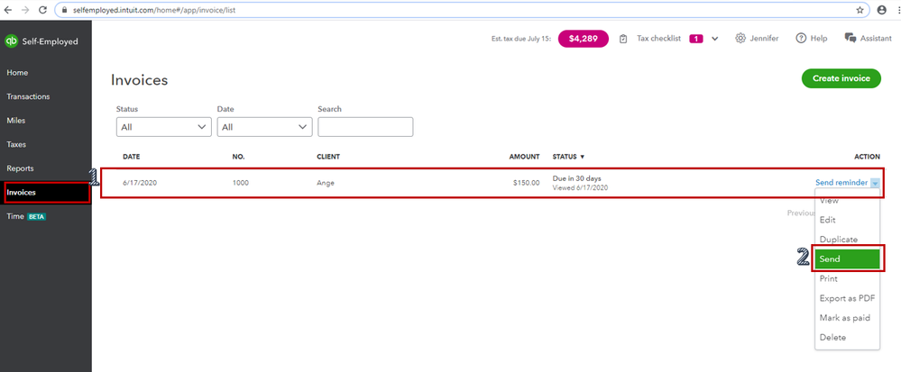Image resolution: width=901 pixels, height=372 pixels.
Task: Click the Send reminder link
Action: tap(841, 183)
